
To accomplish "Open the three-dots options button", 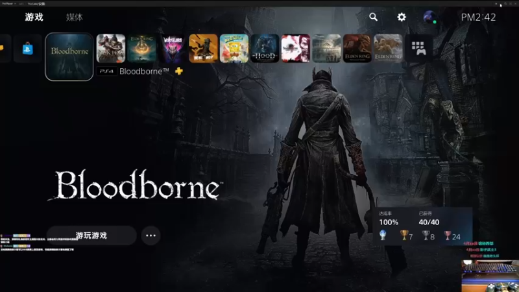I will pos(151,236).
